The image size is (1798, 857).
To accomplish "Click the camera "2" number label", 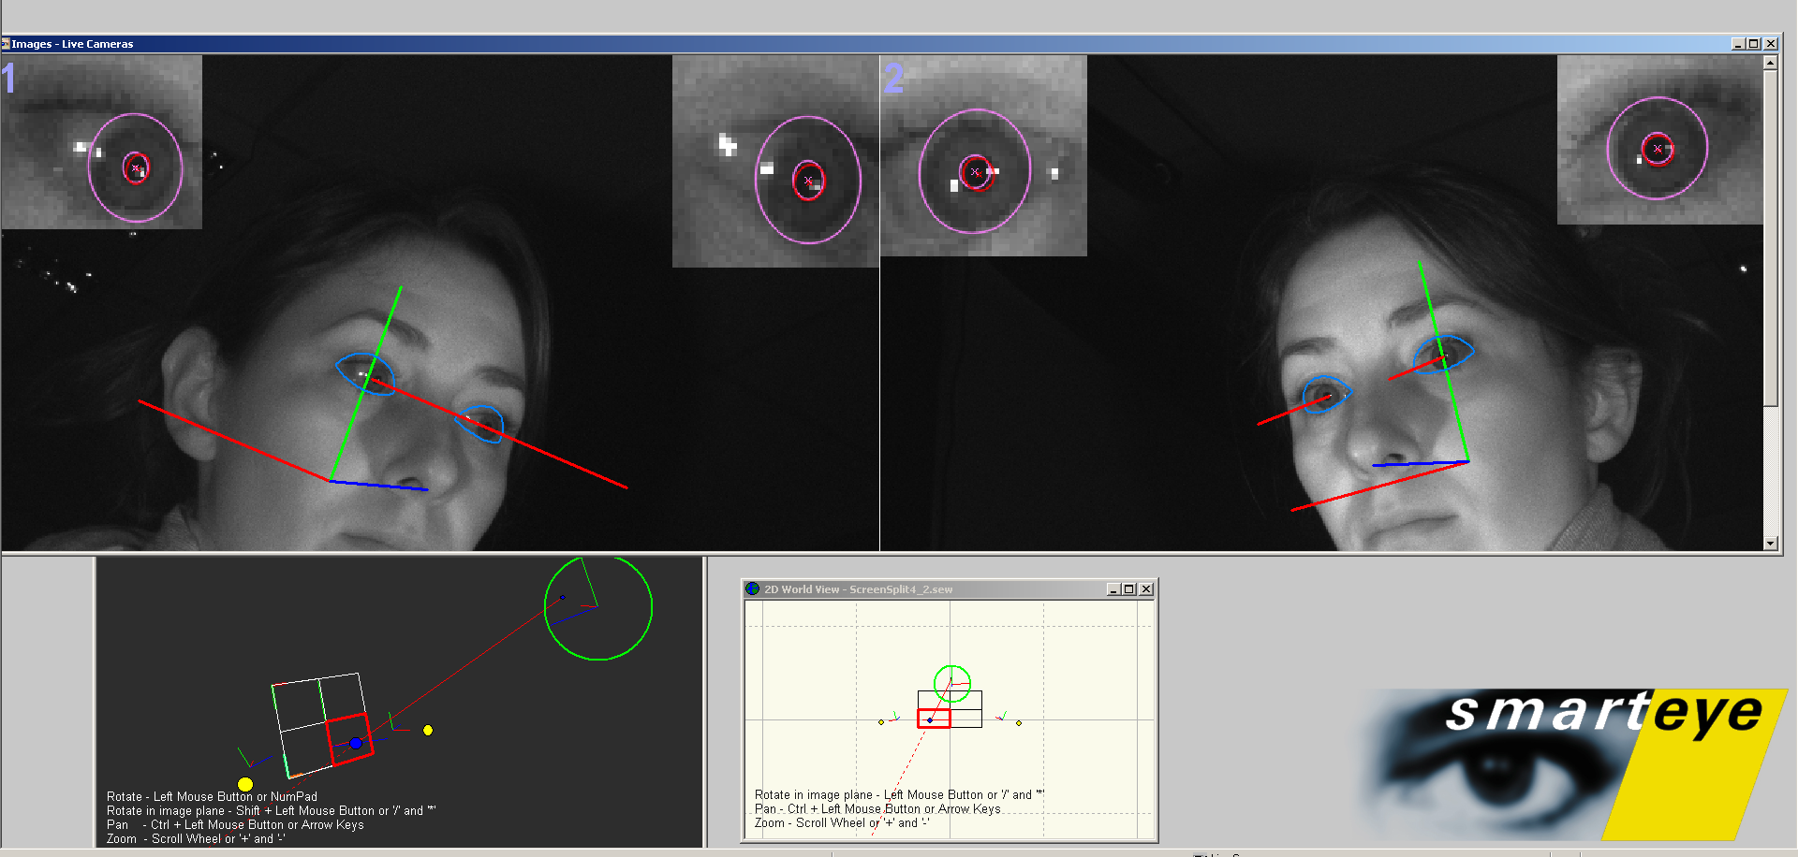I will [x=895, y=80].
